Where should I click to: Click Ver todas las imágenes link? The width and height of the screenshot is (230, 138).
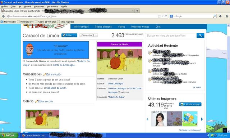tap(190, 130)
